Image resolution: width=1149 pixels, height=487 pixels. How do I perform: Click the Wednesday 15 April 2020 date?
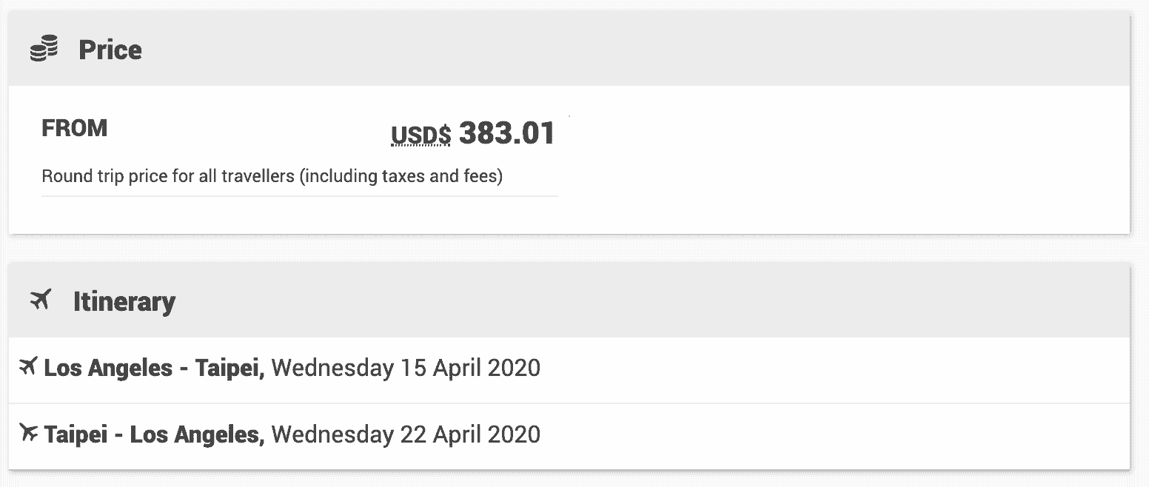click(406, 368)
